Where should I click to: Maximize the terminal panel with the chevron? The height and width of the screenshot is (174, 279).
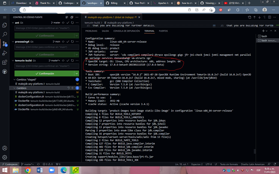coord(271,31)
